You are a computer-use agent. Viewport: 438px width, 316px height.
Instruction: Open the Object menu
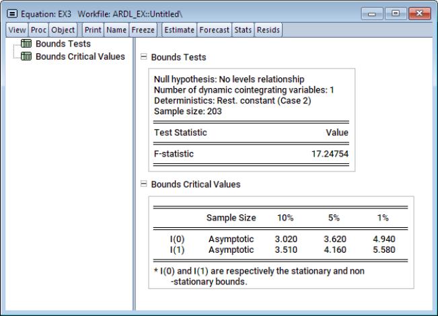click(63, 30)
